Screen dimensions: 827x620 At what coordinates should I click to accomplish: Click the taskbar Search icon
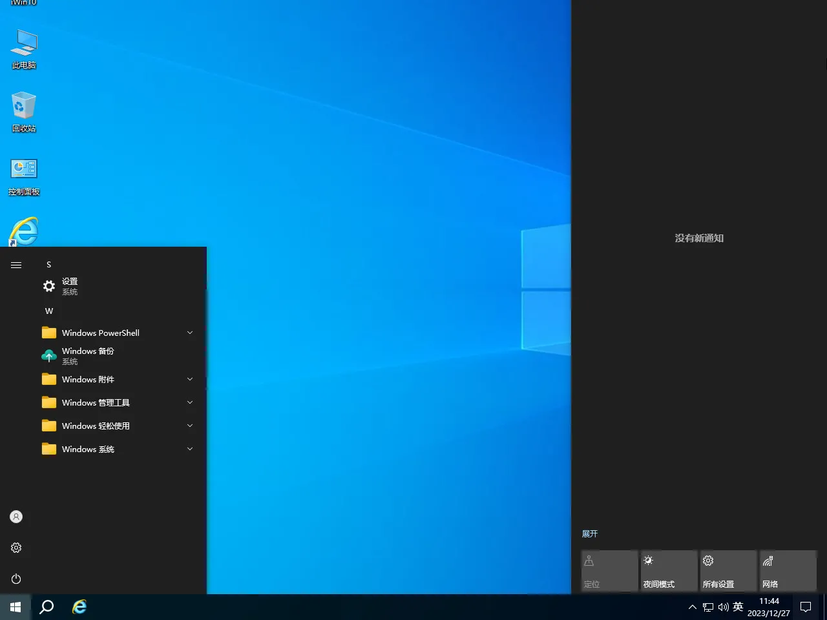tap(46, 606)
